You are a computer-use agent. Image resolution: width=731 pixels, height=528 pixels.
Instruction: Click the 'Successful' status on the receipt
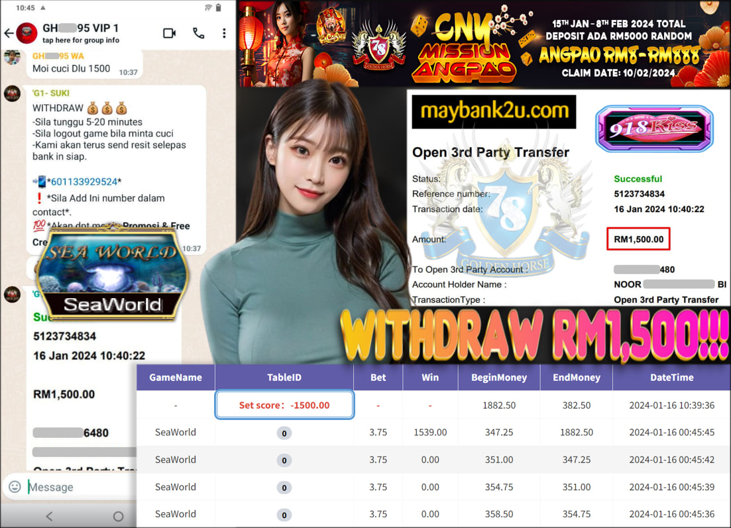tap(638, 179)
